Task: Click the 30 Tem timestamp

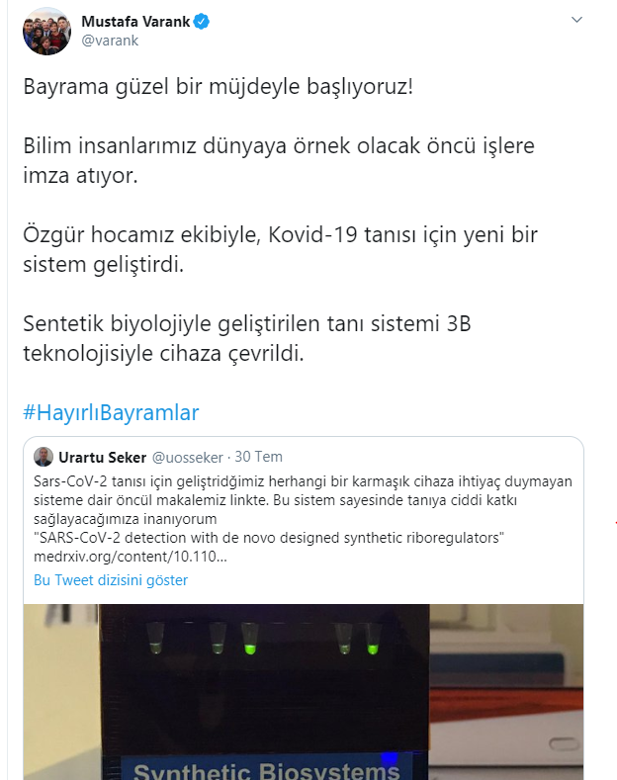Action: coord(259,457)
